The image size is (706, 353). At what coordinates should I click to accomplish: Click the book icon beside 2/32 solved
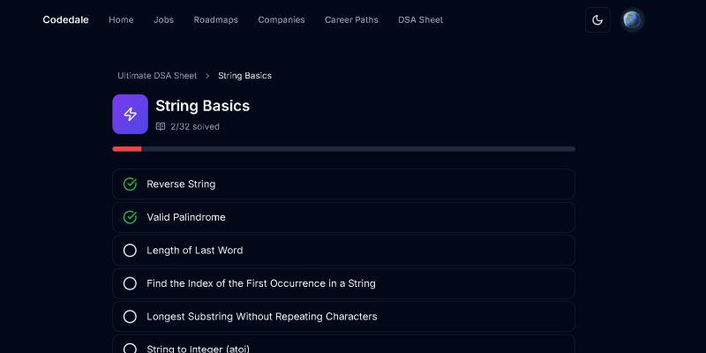click(161, 126)
